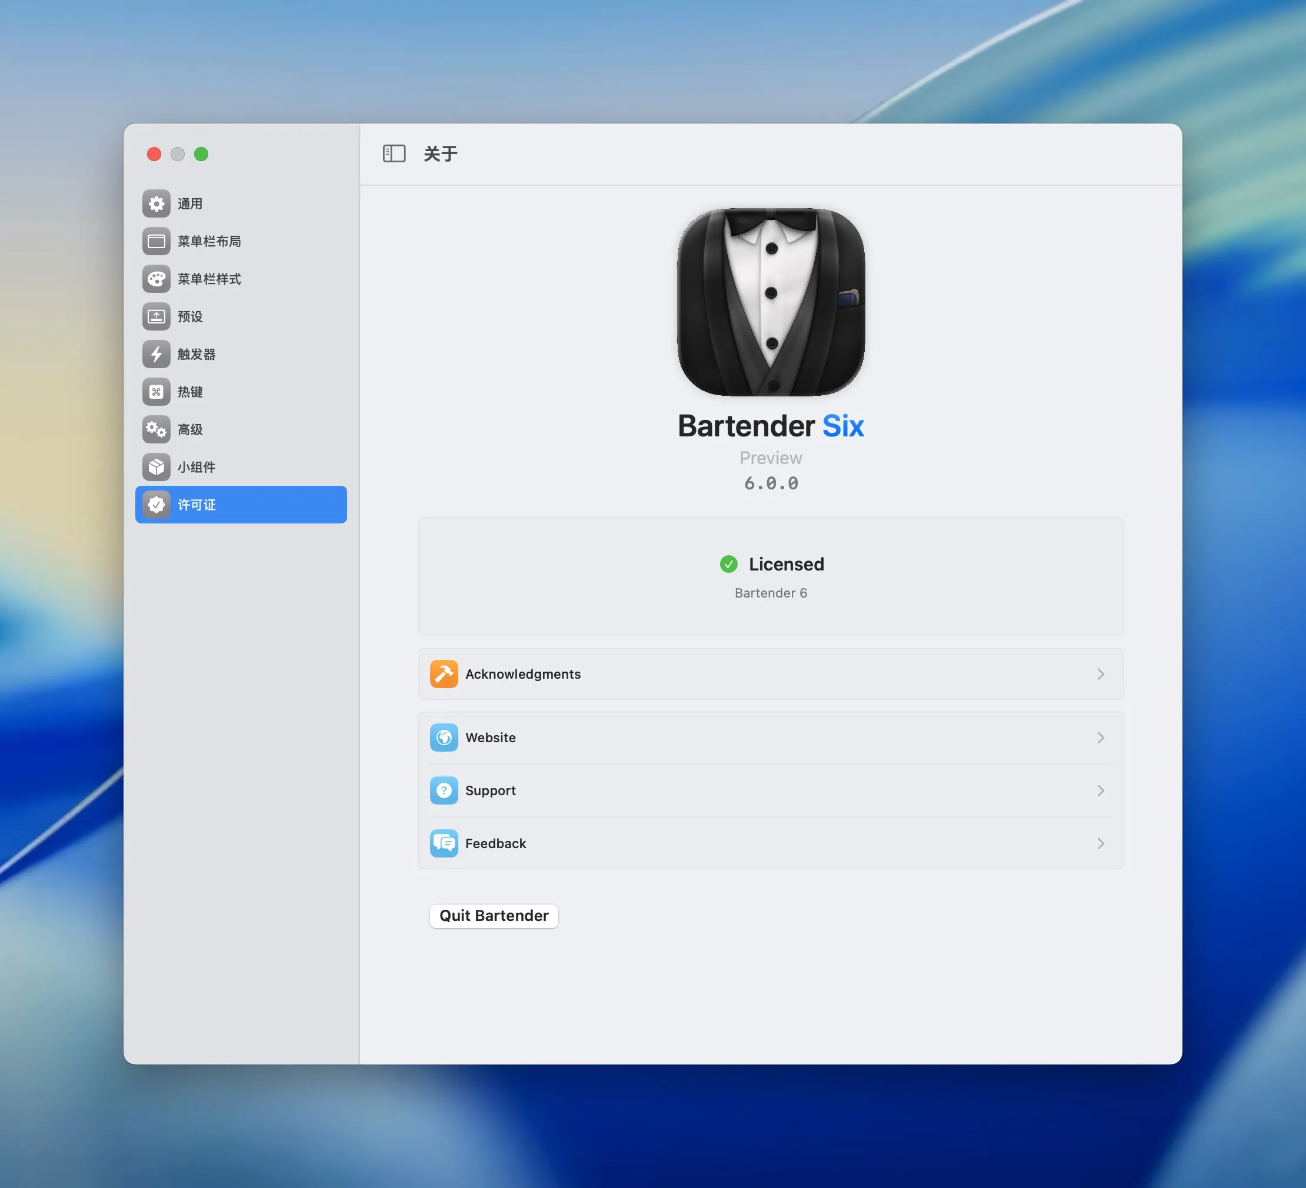Open the Website row chevron
Image resolution: width=1306 pixels, height=1188 pixels.
(x=1101, y=737)
